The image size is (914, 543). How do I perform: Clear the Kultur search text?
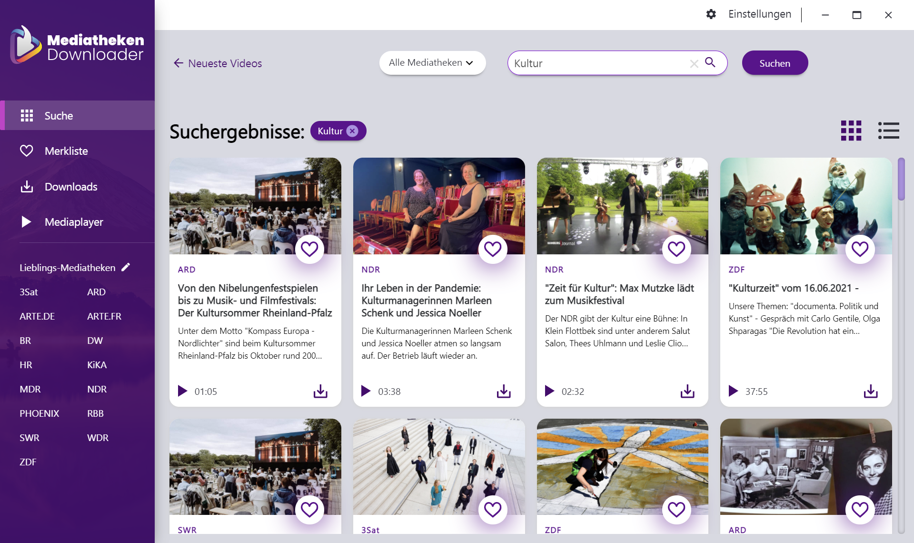(x=694, y=63)
